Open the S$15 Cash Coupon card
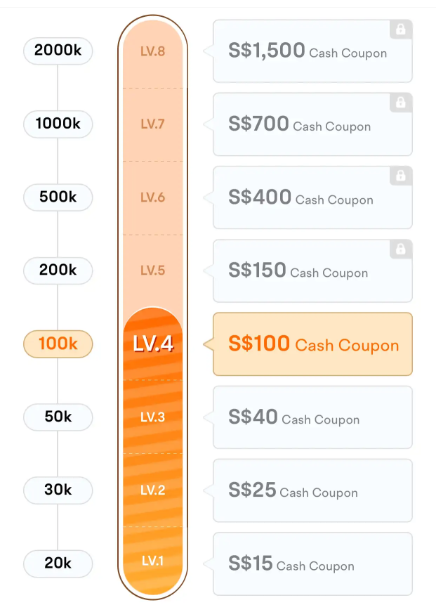 (x=312, y=564)
